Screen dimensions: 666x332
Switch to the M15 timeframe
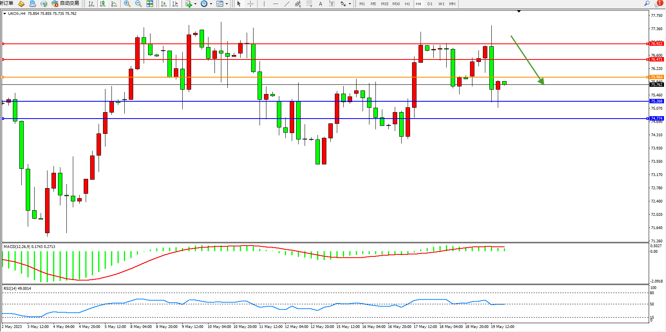(x=385, y=4)
